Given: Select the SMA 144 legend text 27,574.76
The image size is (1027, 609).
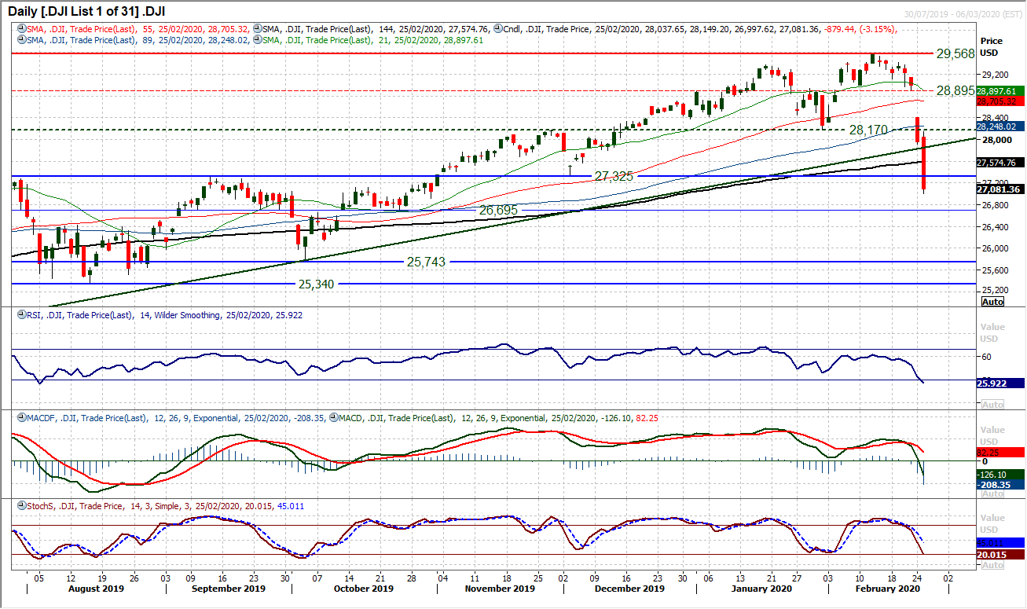Looking at the screenshot, I should coord(376,29).
